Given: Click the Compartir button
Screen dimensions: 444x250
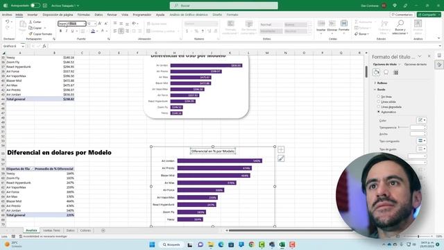Looking at the screenshot, I should coord(429,15).
